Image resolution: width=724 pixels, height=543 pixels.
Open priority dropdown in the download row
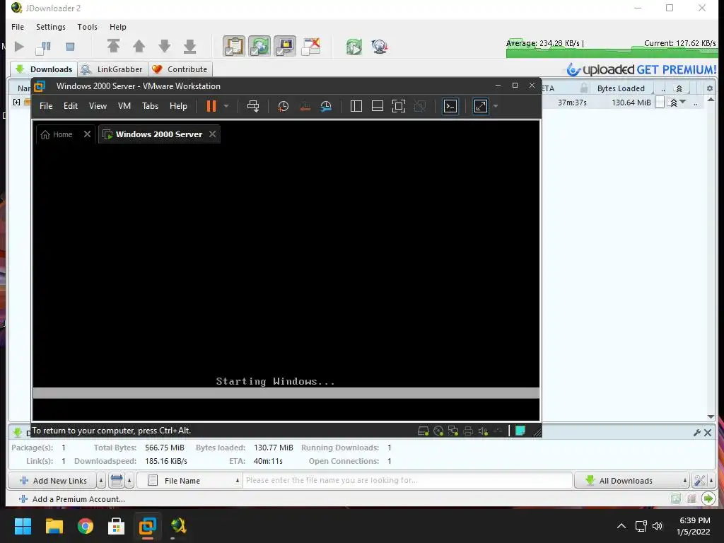[x=683, y=102]
